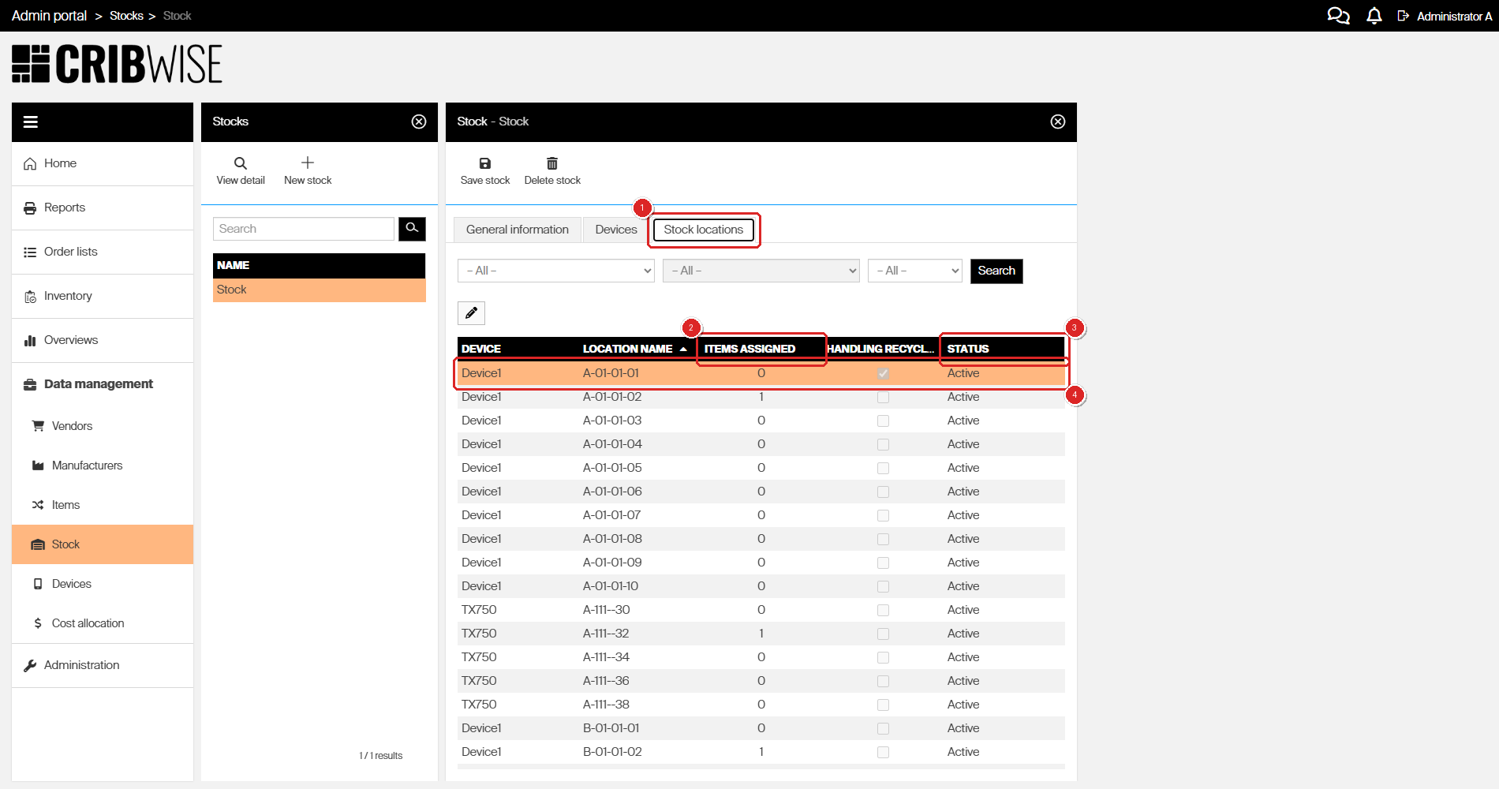Open Vendors in sidebar
Image resolution: width=1499 pixels, height=789 pixels.
pyautogui.click(x=103, y=426)
